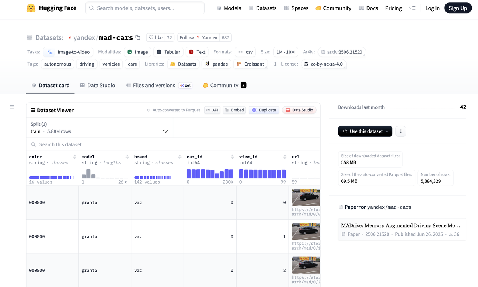Viewport: 478px width, 287px height.
Task: Switch to the Dataset card tab
Action: click(50, 85)
